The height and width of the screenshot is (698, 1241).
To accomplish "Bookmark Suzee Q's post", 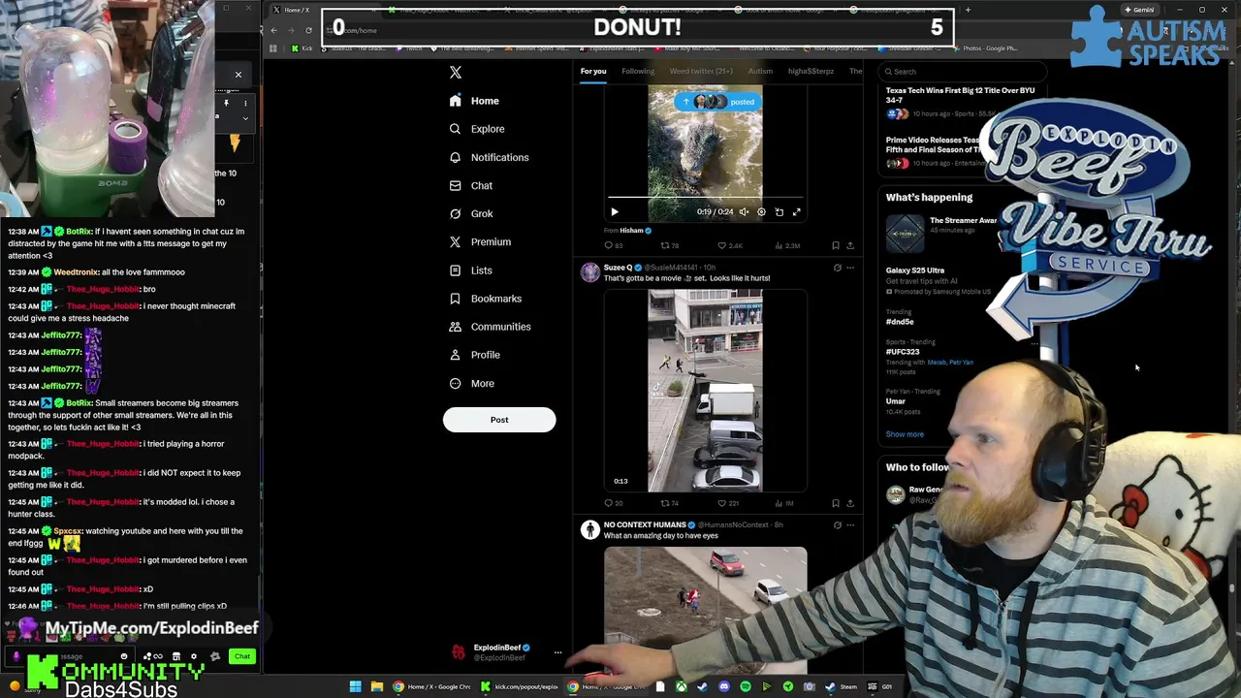I will click(835, 503).
